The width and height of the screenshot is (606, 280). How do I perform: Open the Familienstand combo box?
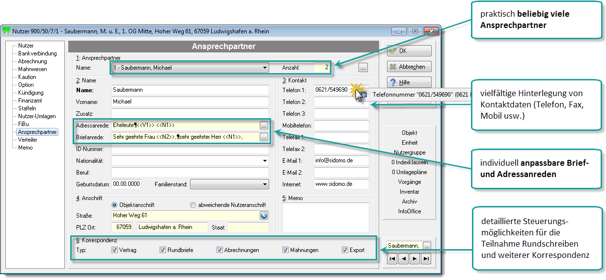pos(265,184)
